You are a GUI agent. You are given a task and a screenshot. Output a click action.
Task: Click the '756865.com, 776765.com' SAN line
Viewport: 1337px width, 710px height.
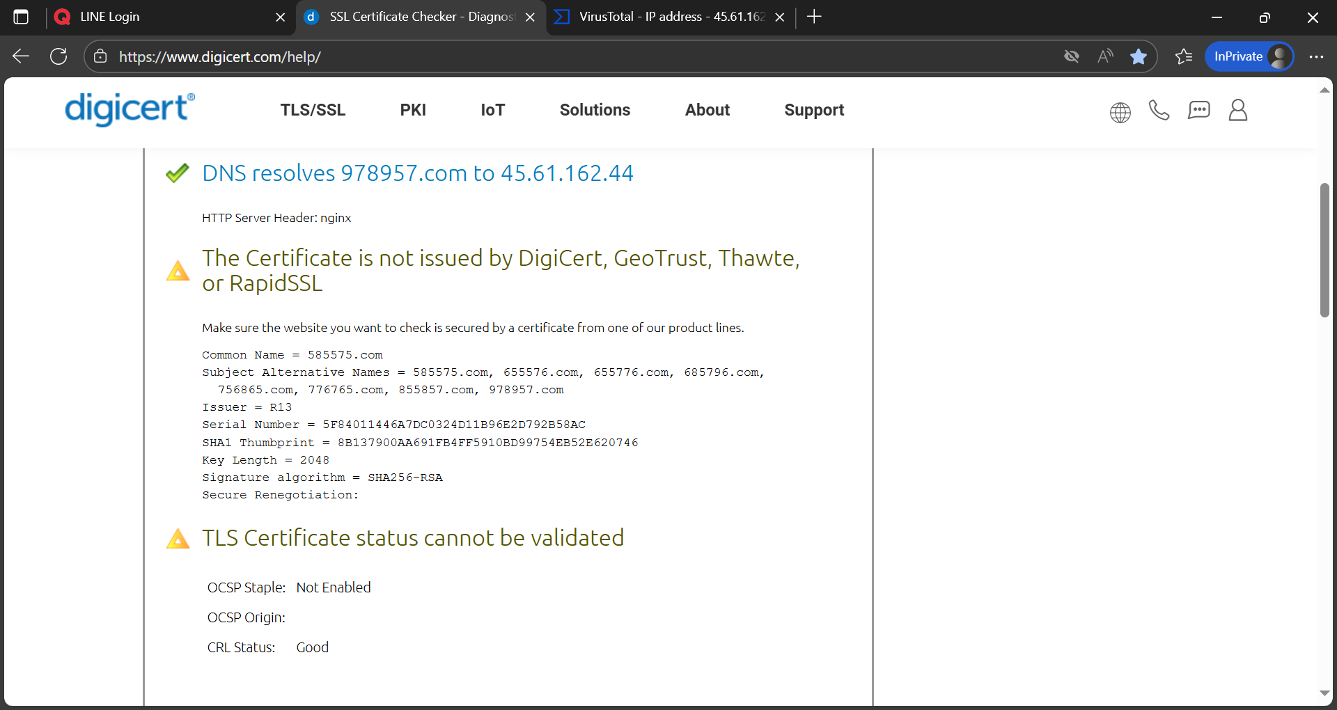click(391, 390)
